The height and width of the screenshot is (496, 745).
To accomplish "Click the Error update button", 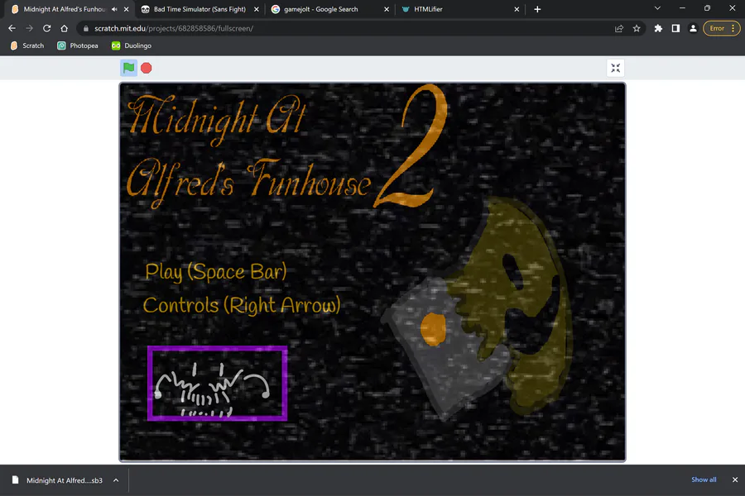I will pyautogui.click(x=721, y=28).
